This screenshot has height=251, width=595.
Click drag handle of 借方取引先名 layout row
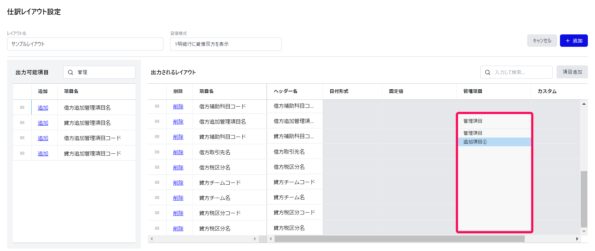[157, 152]
